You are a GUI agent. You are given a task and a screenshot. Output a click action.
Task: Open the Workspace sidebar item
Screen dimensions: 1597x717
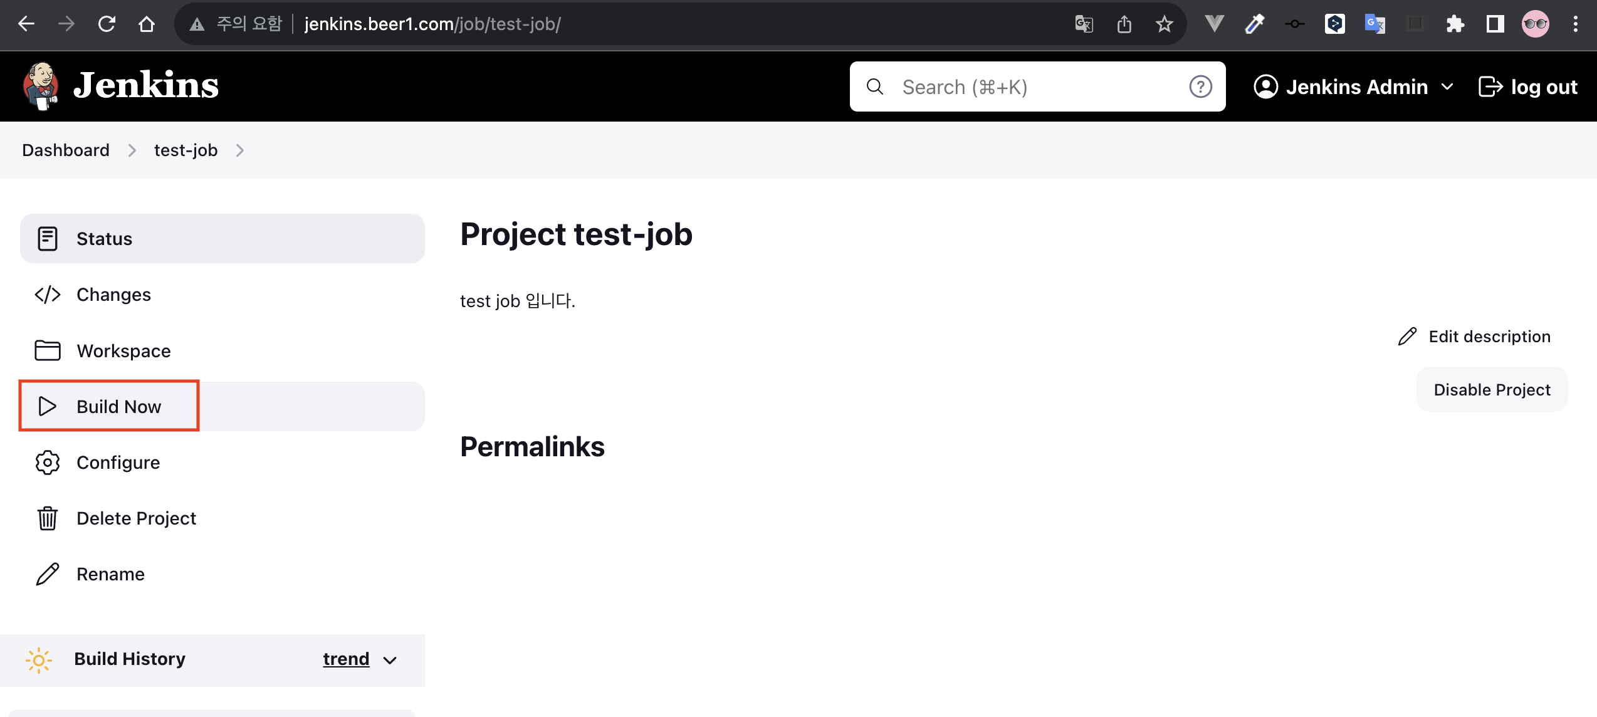click(123, 350)
